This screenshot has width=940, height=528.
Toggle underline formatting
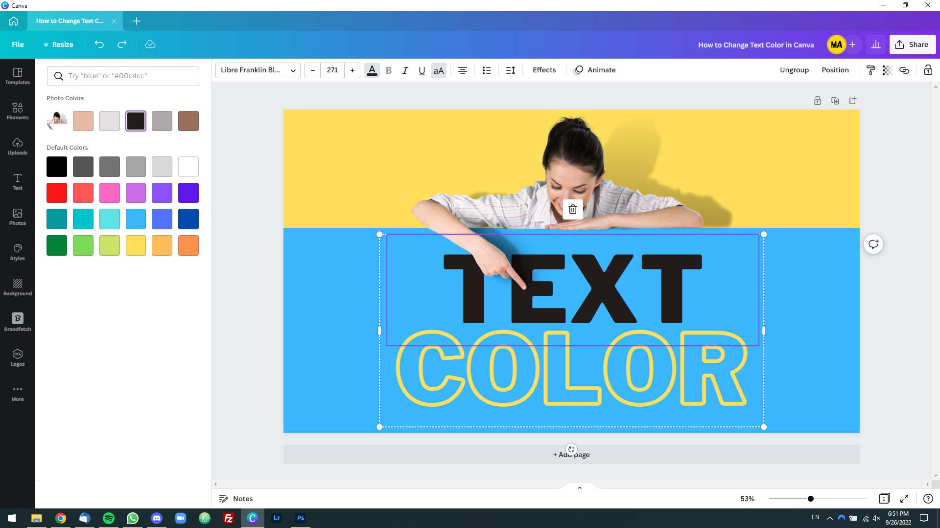point(421,70)
